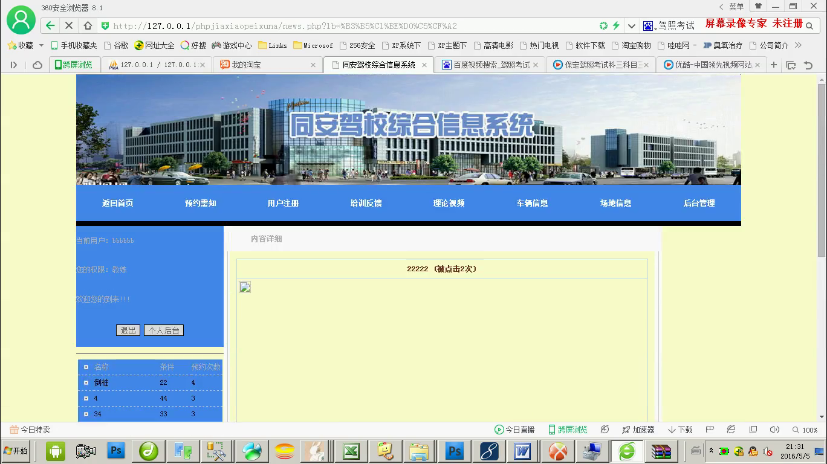Expand the address bar history dropdown arrow

click(632, 26)
